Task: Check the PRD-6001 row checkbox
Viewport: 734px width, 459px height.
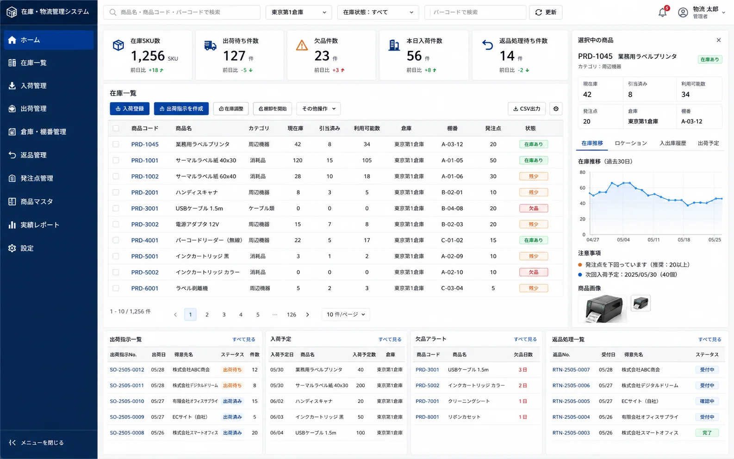Action: pos(116,288)
